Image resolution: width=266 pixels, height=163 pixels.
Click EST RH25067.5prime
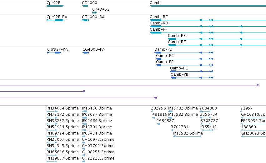coord(63,140)
